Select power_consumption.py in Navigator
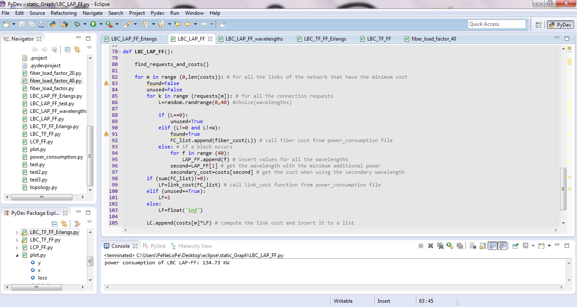577x307 pixels. (56, 157)
